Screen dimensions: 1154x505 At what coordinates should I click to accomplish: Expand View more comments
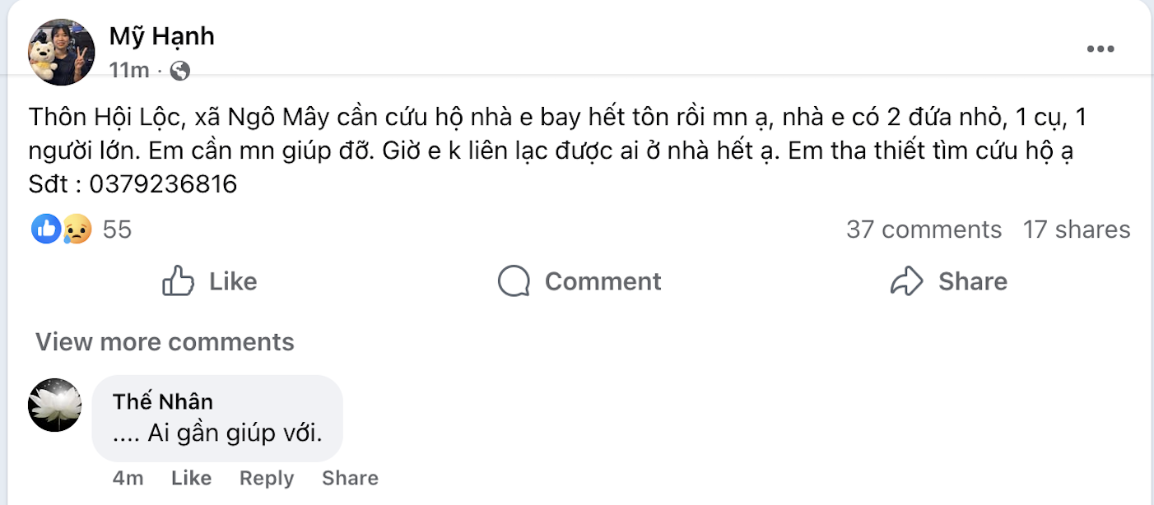click(x=165, y=341)
